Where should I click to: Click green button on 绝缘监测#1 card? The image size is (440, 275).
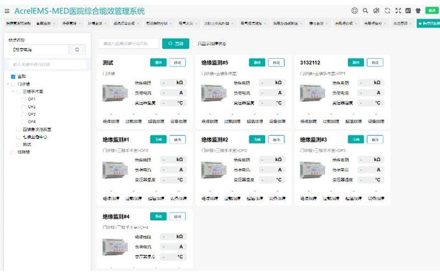pos(158,139)
